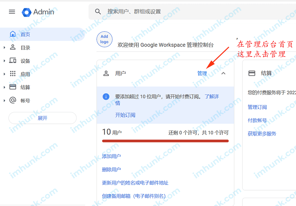Open 结算 in the sidebar

coord(25,87)
